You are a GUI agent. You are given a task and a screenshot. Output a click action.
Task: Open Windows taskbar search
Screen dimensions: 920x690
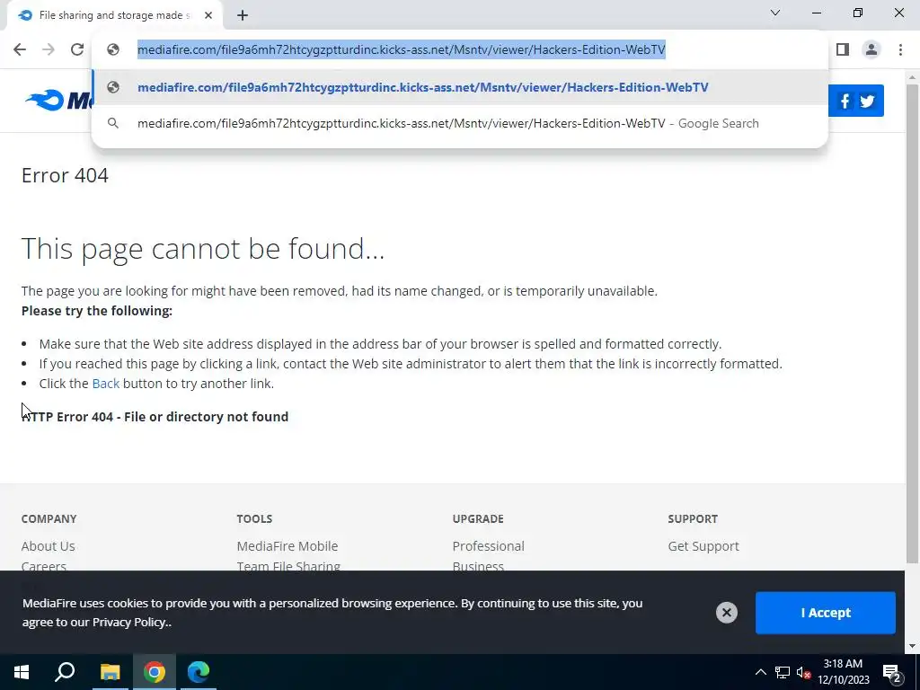tap(65, 672)
